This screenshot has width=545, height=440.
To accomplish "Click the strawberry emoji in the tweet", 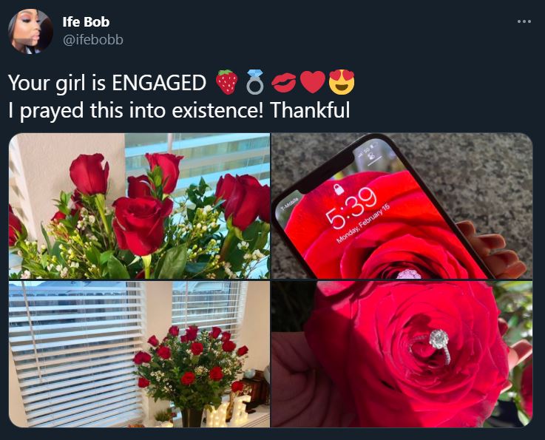I will point(226,82).
